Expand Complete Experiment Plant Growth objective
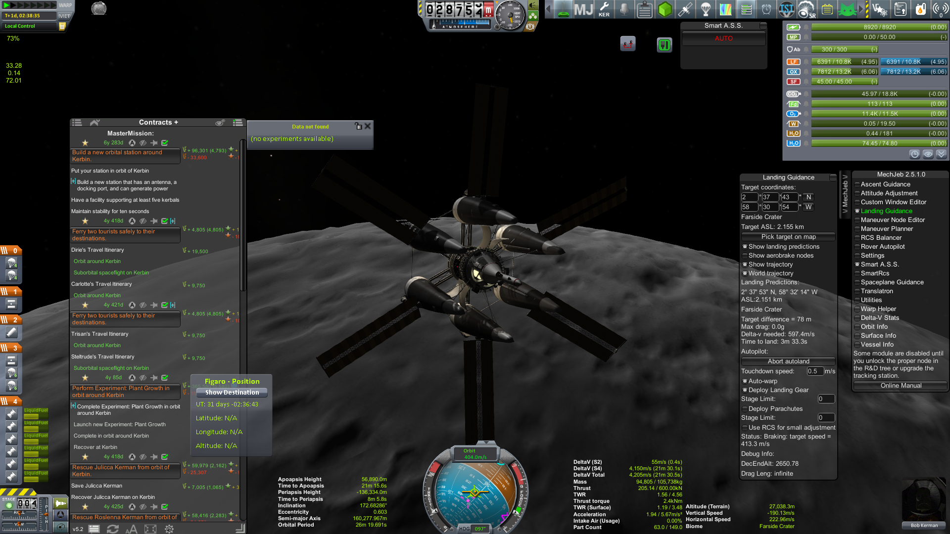Image resolution: width=950 pixels, height=534 pixels. coord(73,406)
